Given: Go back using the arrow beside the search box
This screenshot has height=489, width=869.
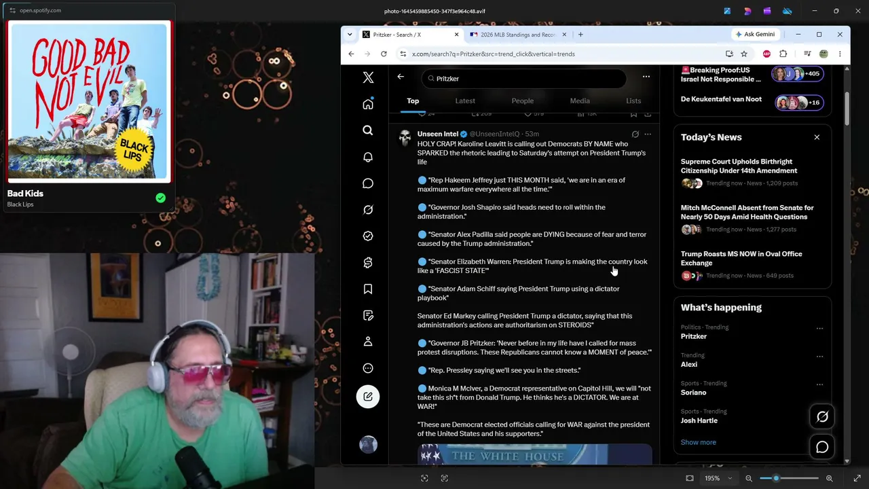Looking at the screenshot, I should (401, 77).
